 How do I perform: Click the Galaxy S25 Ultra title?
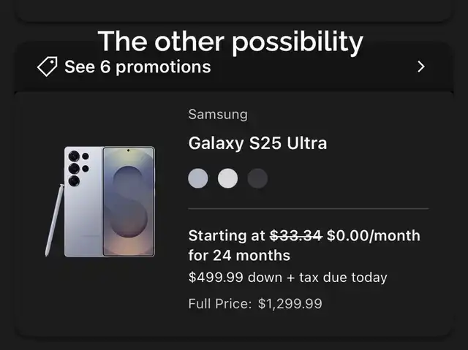257,143
